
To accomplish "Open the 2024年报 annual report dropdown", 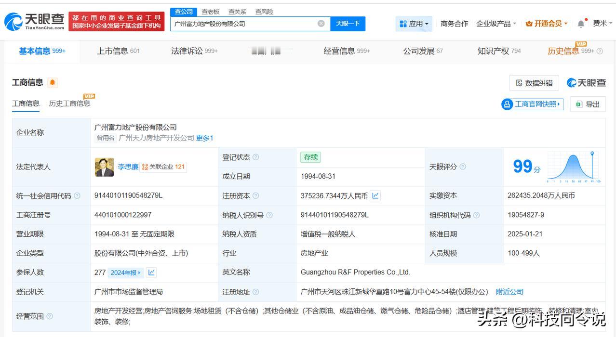I will [126, 272].
